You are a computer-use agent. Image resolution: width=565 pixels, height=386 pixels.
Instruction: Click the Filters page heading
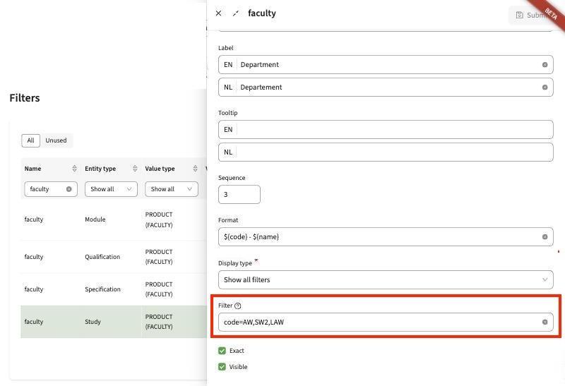click(25, 98)
